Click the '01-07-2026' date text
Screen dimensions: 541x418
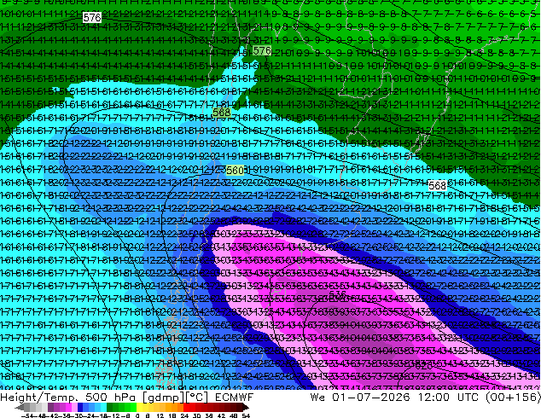pyautogui.click(x=370, y=398)
